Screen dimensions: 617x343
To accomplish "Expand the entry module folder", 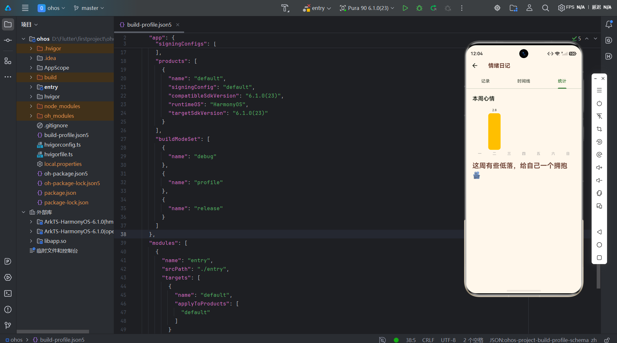I will [31, 87].
